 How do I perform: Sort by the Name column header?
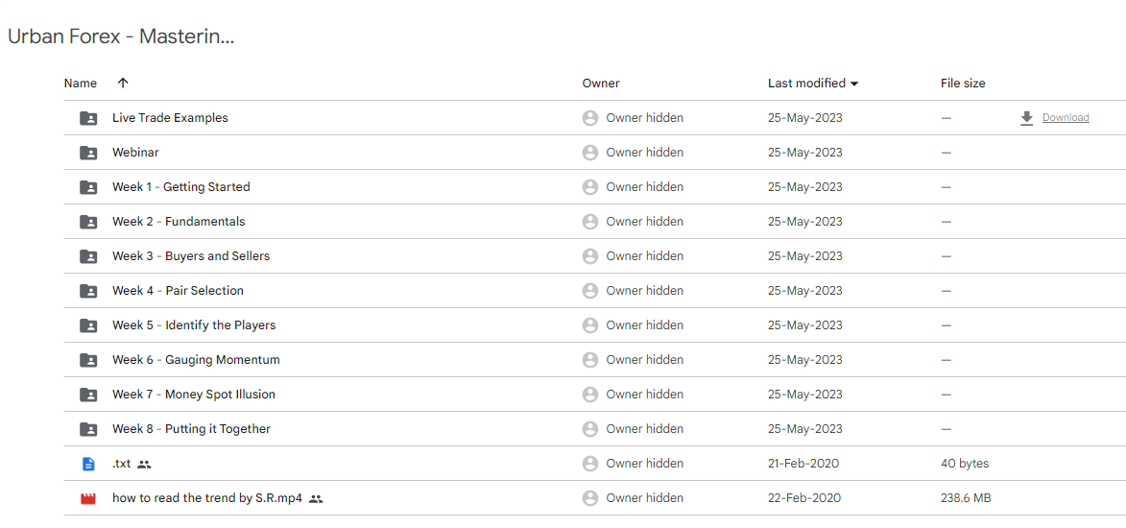(x=81, y=84)
